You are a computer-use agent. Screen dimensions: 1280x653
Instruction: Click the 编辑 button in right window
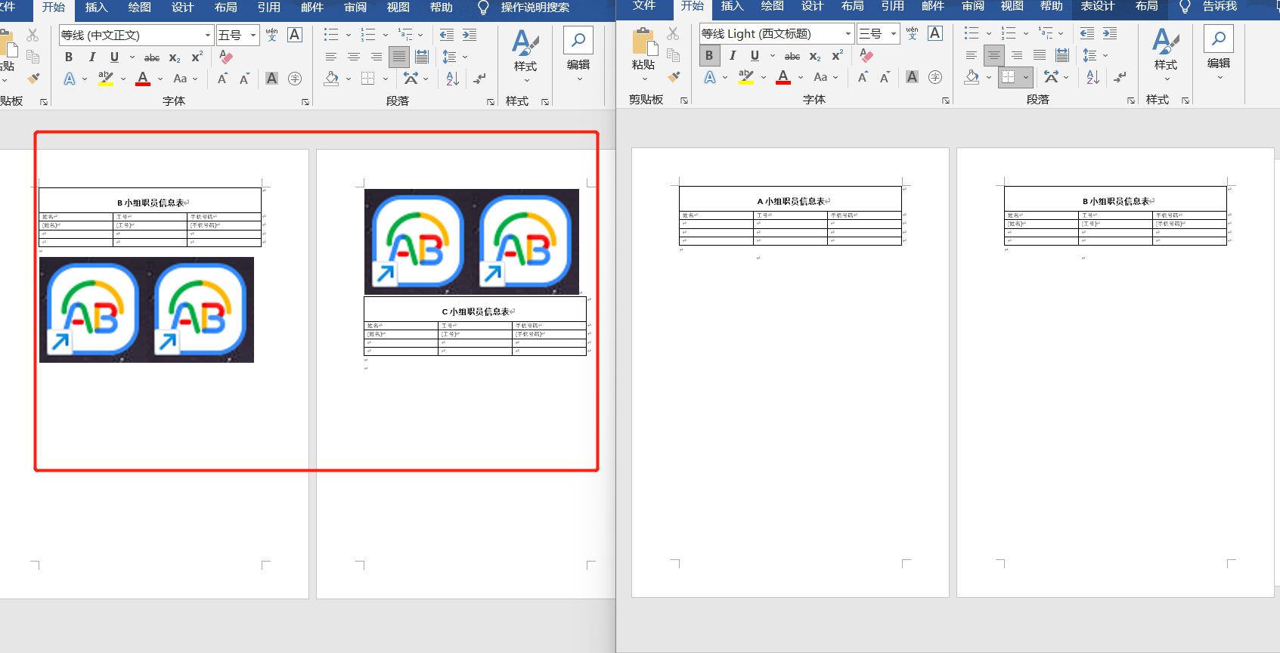tap(1218, 50)
